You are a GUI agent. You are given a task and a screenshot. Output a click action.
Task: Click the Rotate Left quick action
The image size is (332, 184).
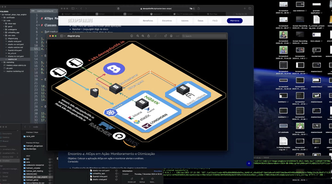(132, 180)
